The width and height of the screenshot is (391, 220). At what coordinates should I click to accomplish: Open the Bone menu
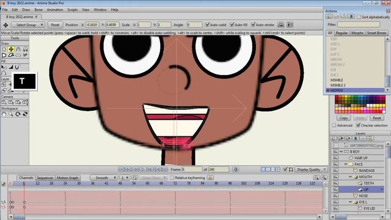(38, 10)
